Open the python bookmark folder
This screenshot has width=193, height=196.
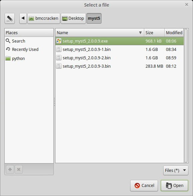(x=29, y=58)
